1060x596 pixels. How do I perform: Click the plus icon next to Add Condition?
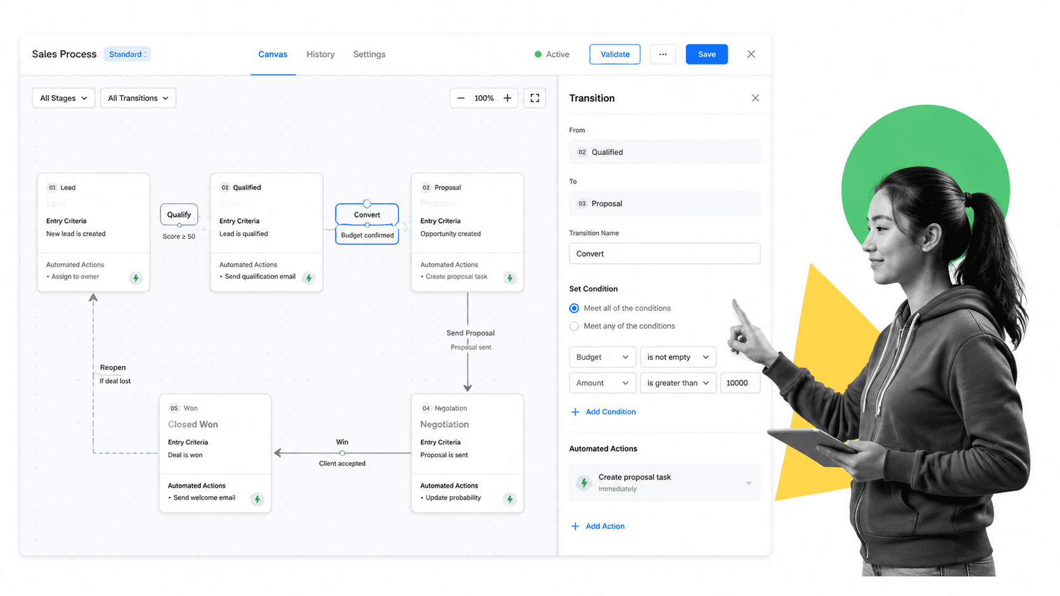[x=575, y=412]
